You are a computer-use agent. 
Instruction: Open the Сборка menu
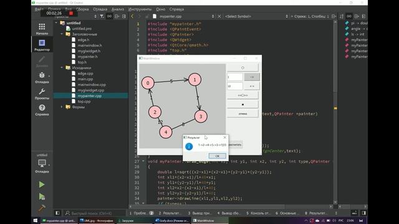(82, 9)
